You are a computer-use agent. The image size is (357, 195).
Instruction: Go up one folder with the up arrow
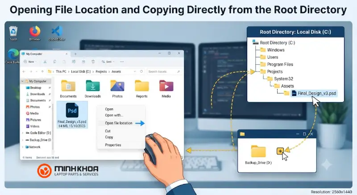[42, 71]
